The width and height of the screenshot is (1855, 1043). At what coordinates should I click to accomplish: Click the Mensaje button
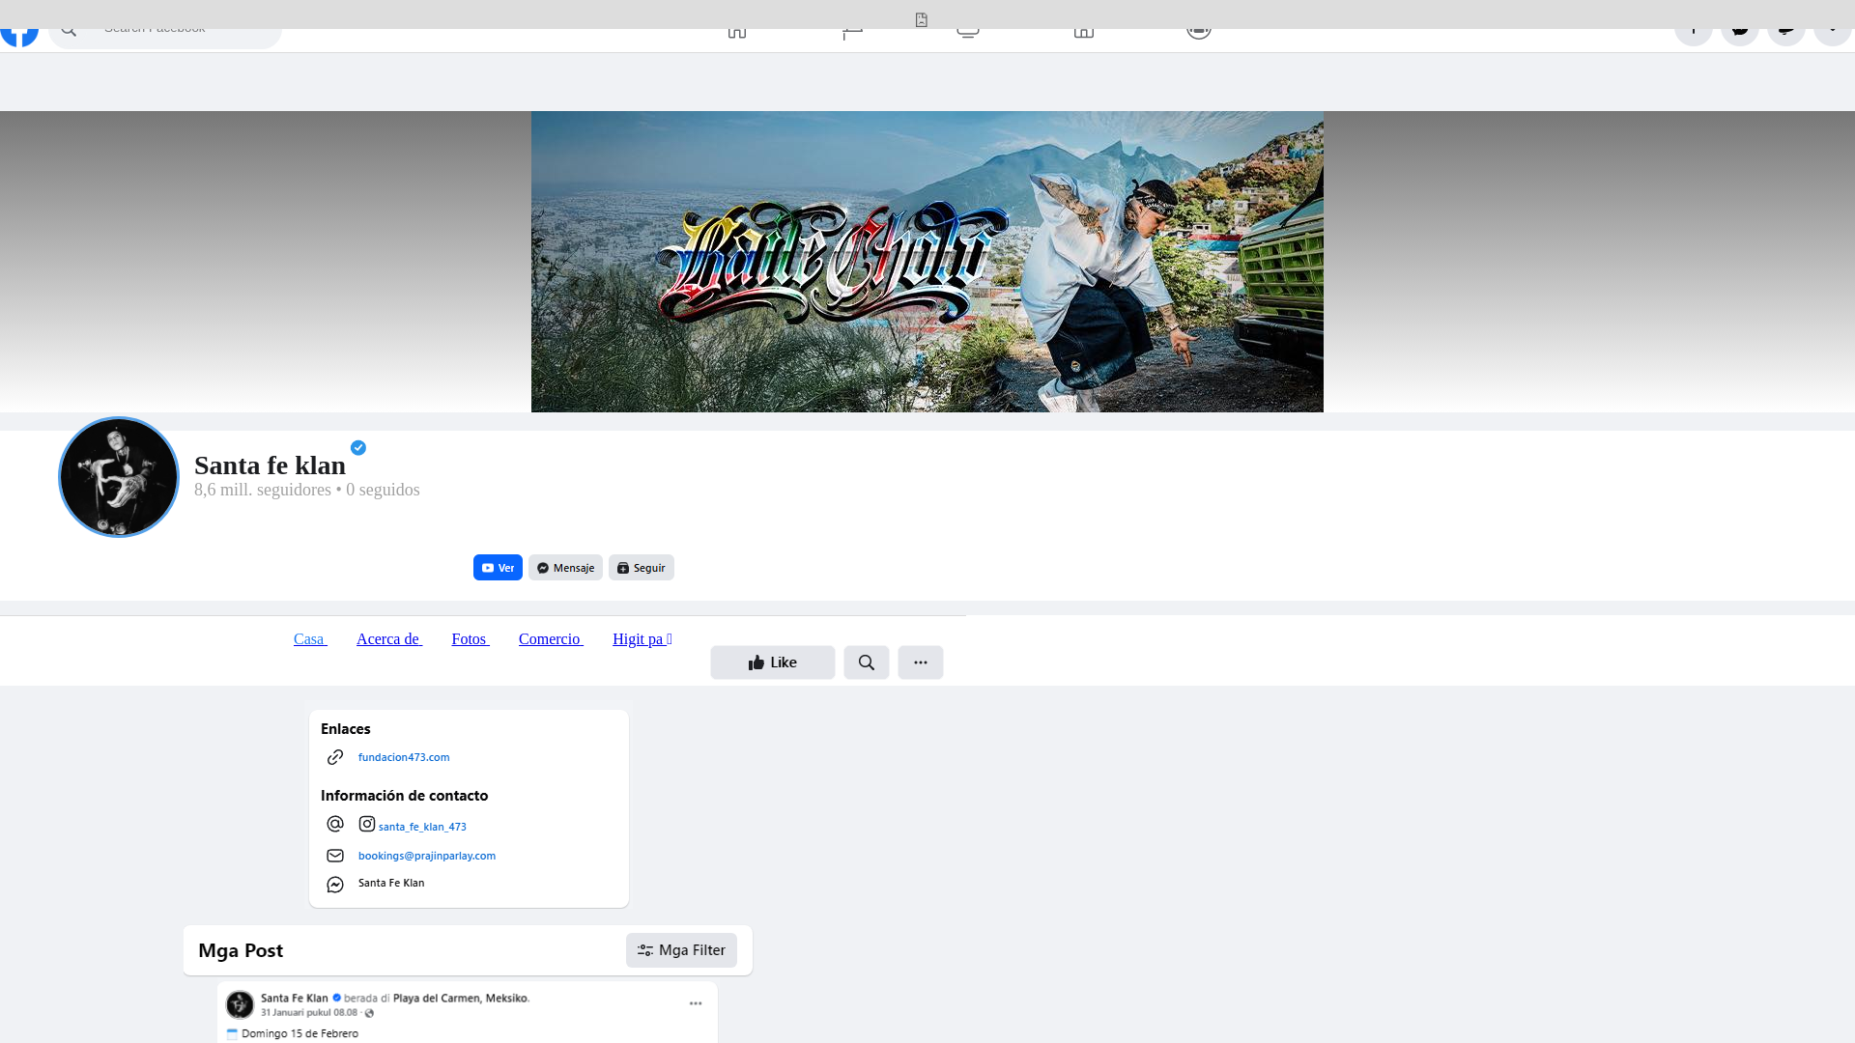click(x=565, y=568)
